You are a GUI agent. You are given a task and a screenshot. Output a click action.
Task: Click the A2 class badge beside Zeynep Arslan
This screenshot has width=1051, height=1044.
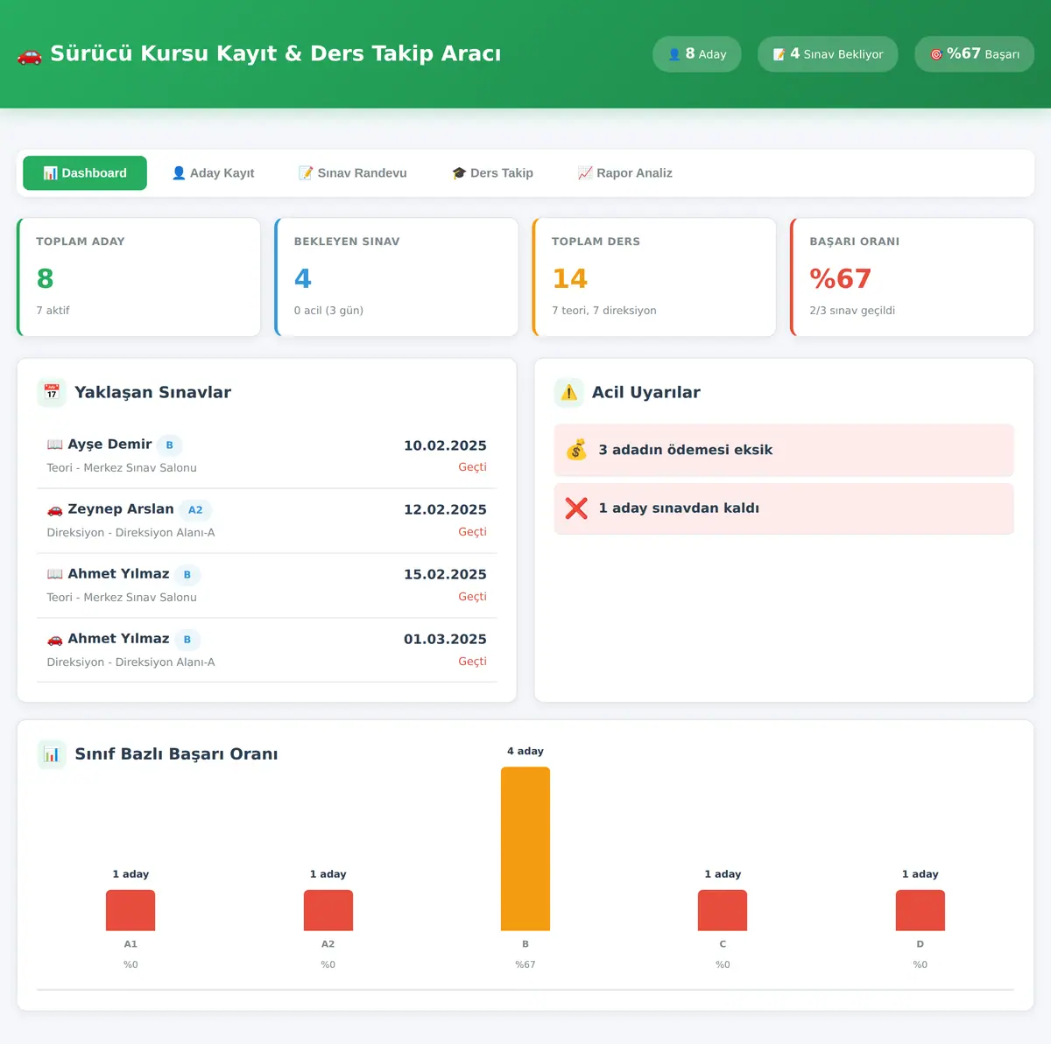195,510
